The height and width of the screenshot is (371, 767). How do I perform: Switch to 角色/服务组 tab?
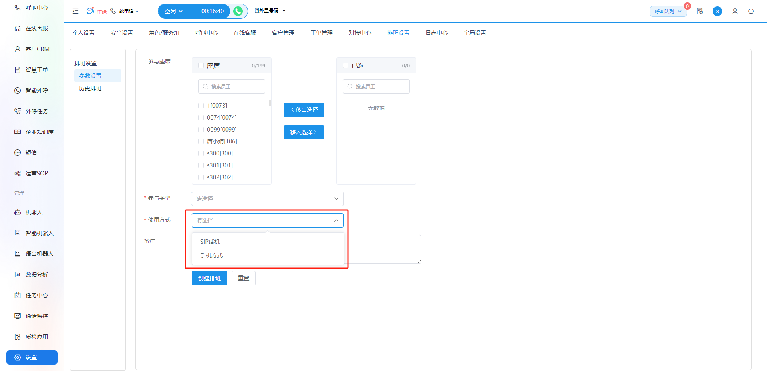(164, 33)
